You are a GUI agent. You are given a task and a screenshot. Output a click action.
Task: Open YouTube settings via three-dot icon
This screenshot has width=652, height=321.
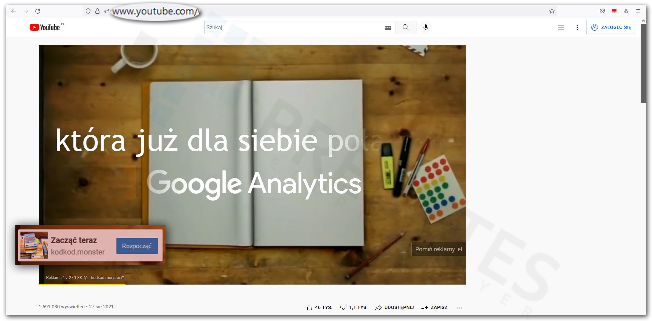(x=577, y=27)
